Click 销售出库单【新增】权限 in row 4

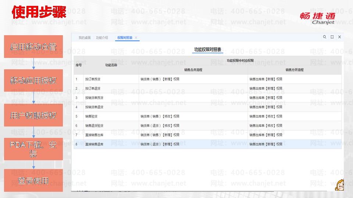pyautogui.click(x=266, y=107)
